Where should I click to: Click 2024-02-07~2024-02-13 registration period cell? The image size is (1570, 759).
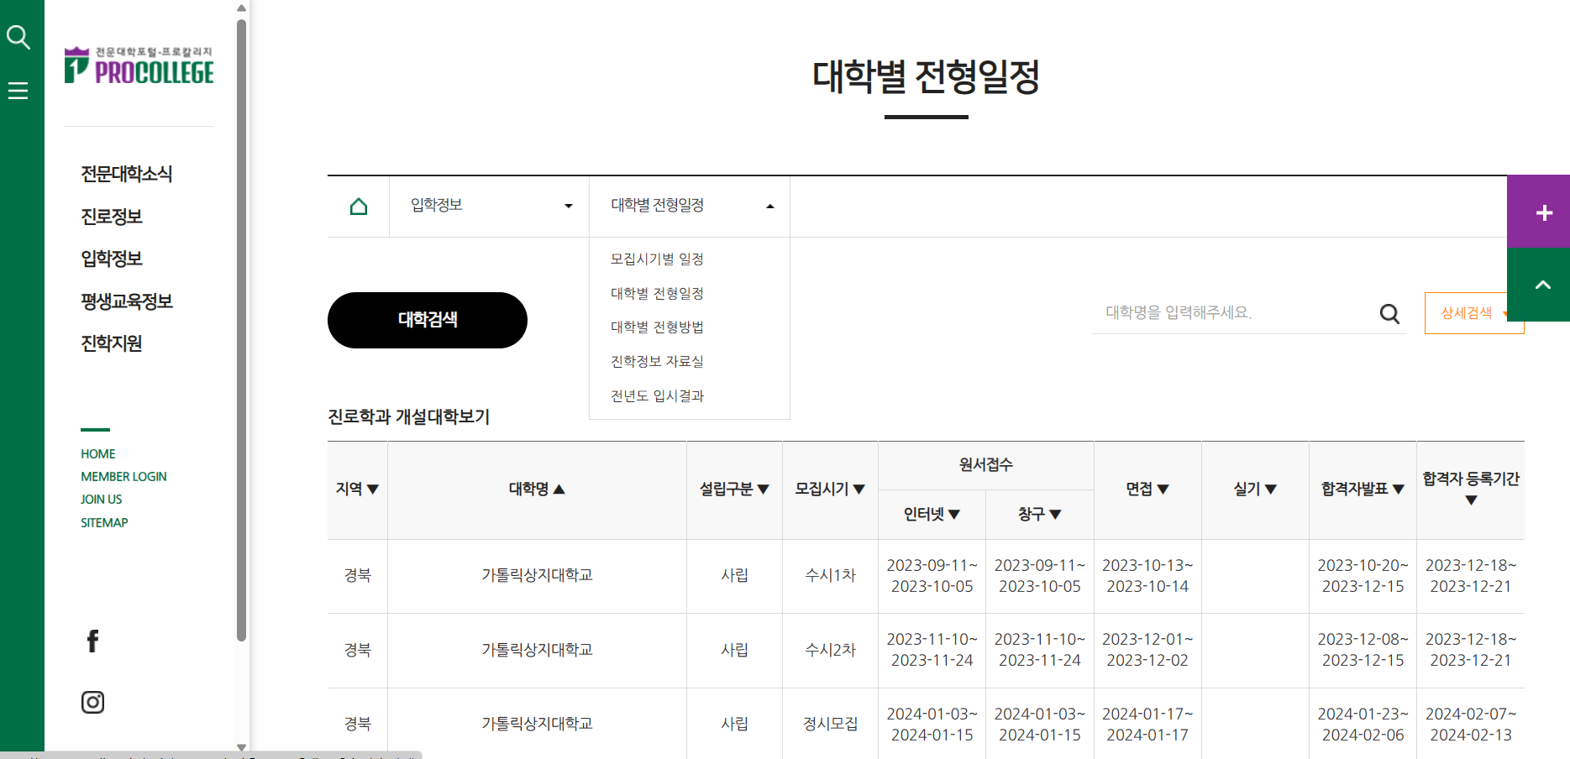pos(1471,724)
